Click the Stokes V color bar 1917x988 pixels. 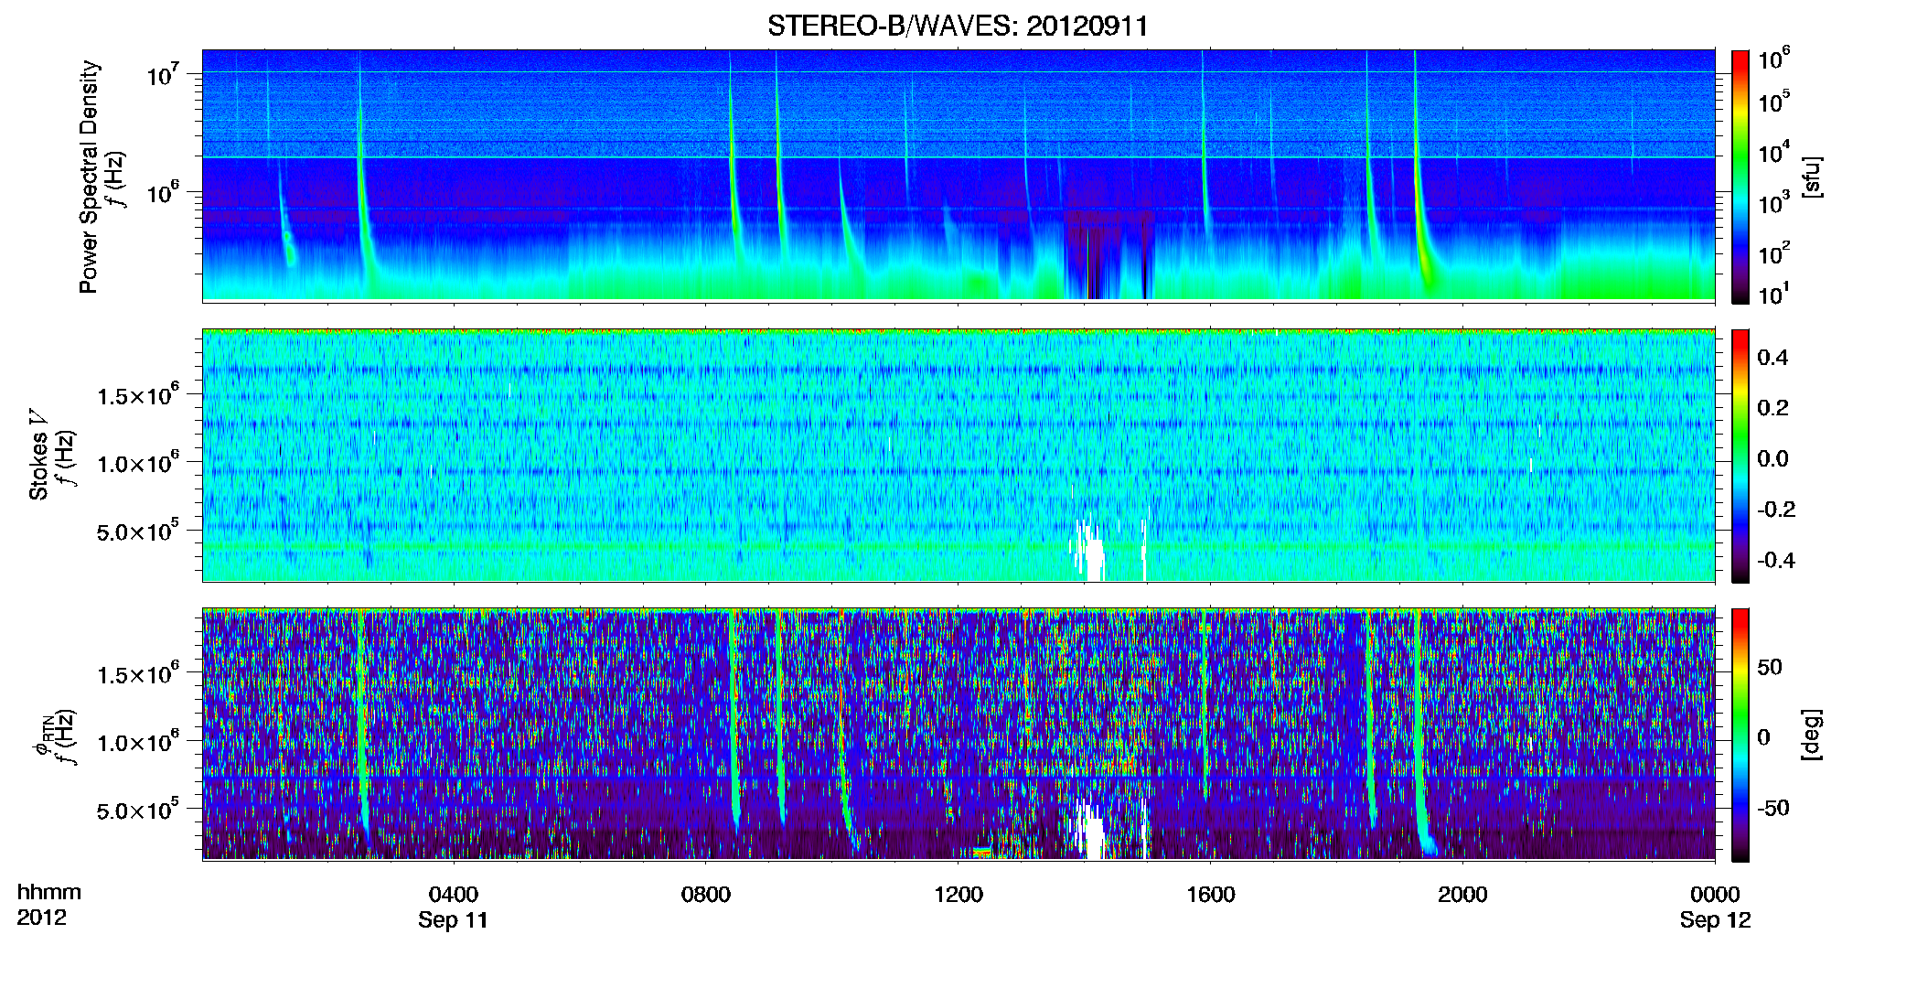(1740, 456)
